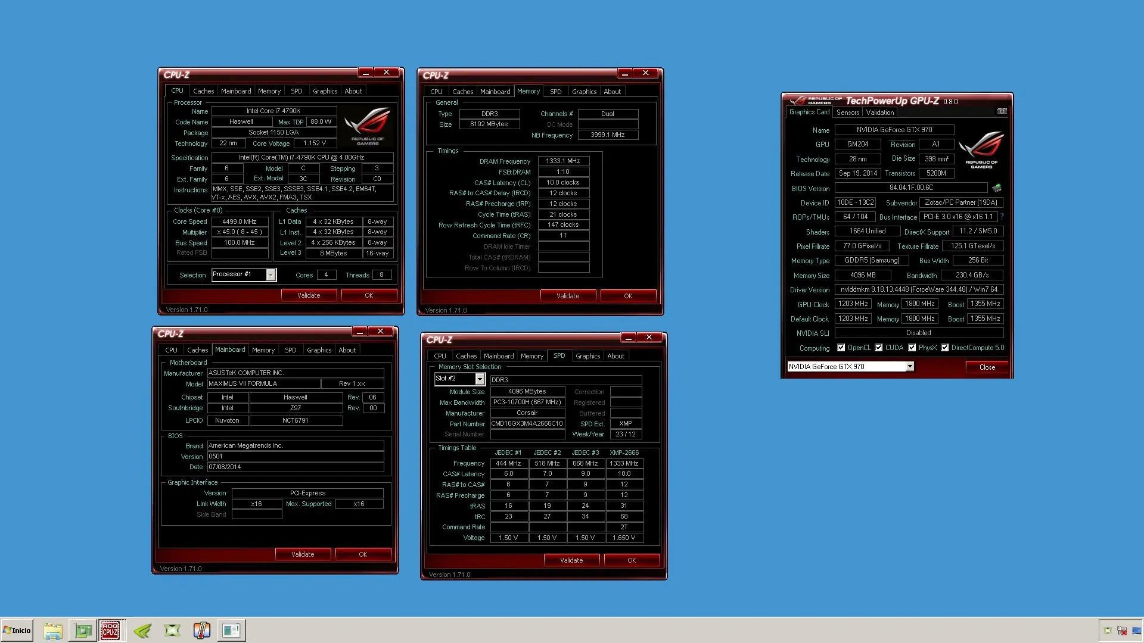The width and height of the screenshot is (1144, 643).
Task: Click the ROG logo in CPU tab window
Action: point(368,126)
